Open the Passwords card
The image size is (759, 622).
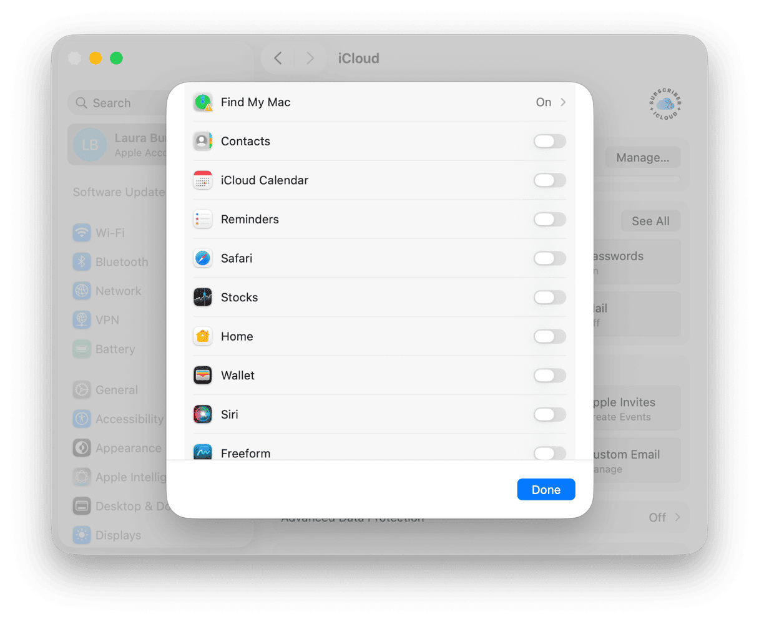pyautogui.click(x=637, y=262)
